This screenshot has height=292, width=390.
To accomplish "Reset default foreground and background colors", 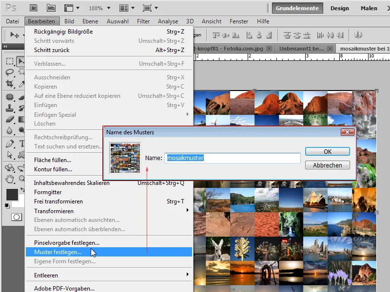I will pos(7,205).
